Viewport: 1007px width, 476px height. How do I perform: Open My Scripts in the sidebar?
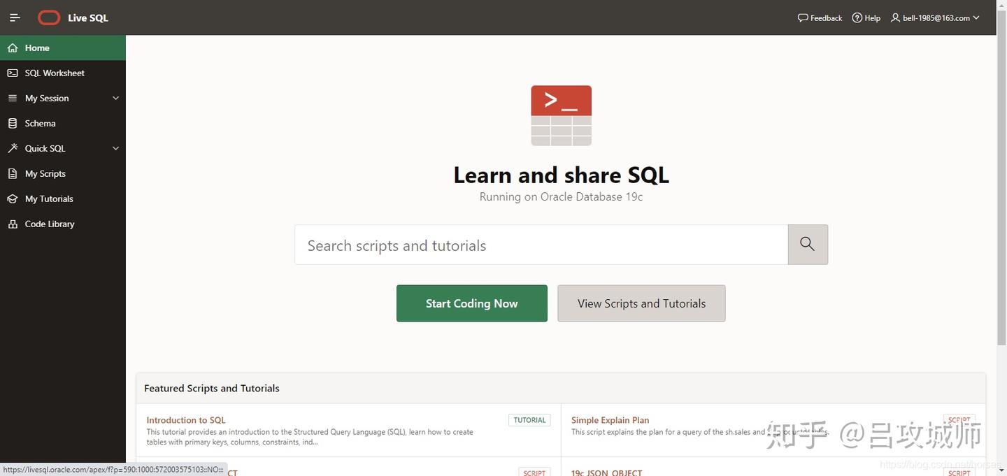pos(45,173)
